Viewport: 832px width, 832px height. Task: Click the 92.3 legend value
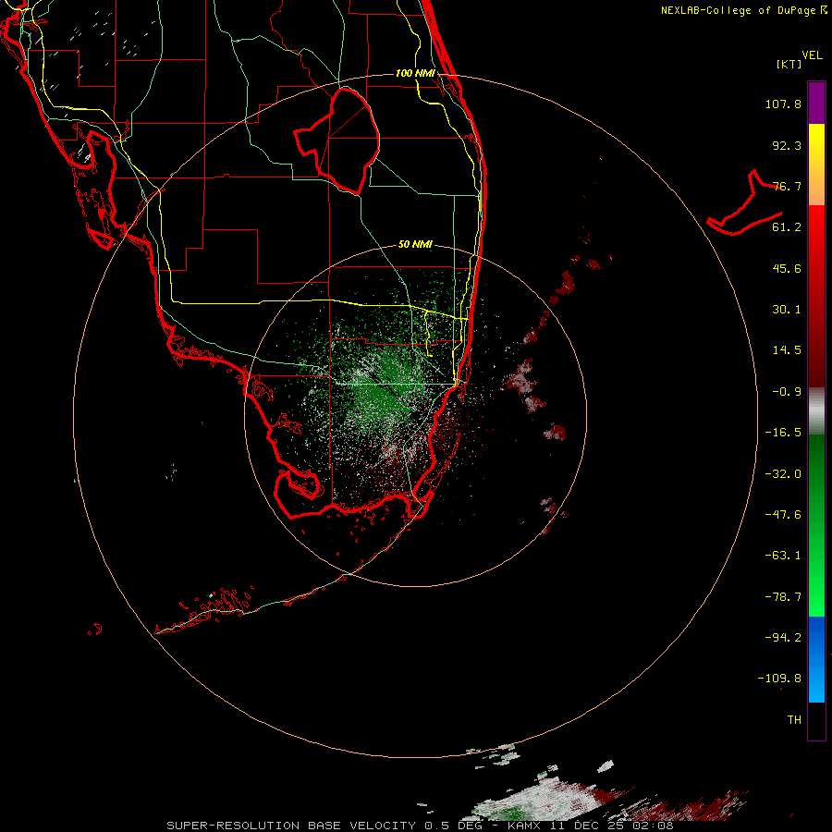click(x=787, y=145)
